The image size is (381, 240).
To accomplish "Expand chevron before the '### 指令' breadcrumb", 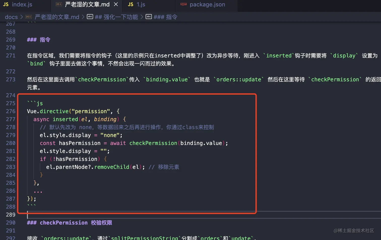I will click(142, 17).
